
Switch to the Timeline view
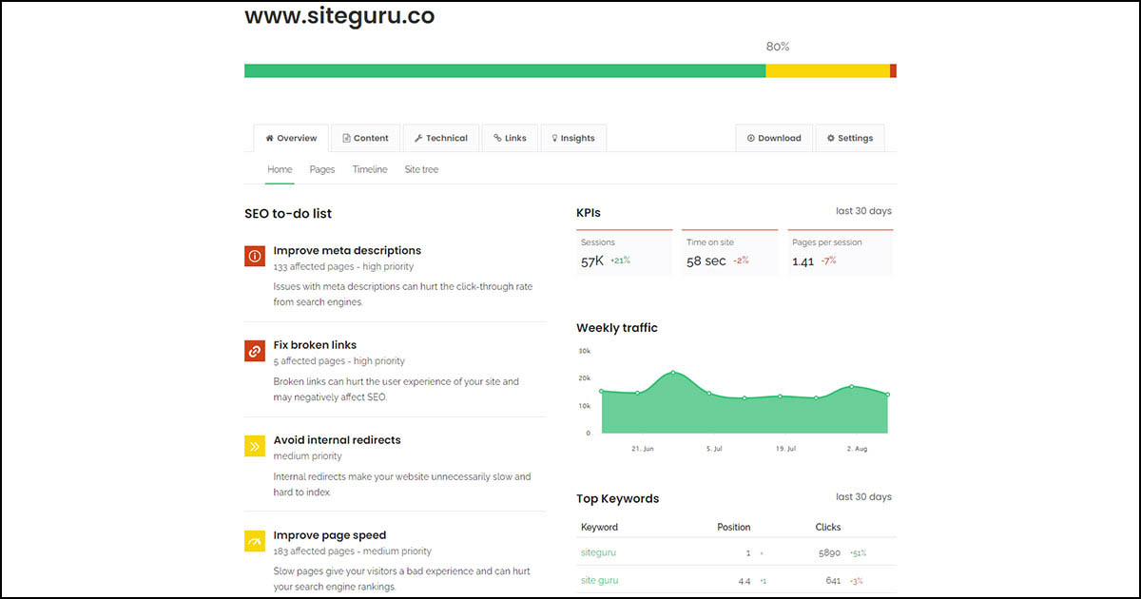pyautogui.click(x=369, y=169)
